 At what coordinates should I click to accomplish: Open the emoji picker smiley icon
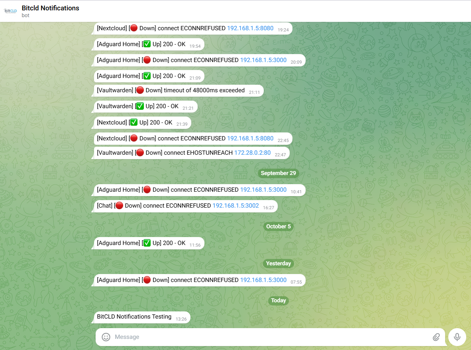pos(106,337)
